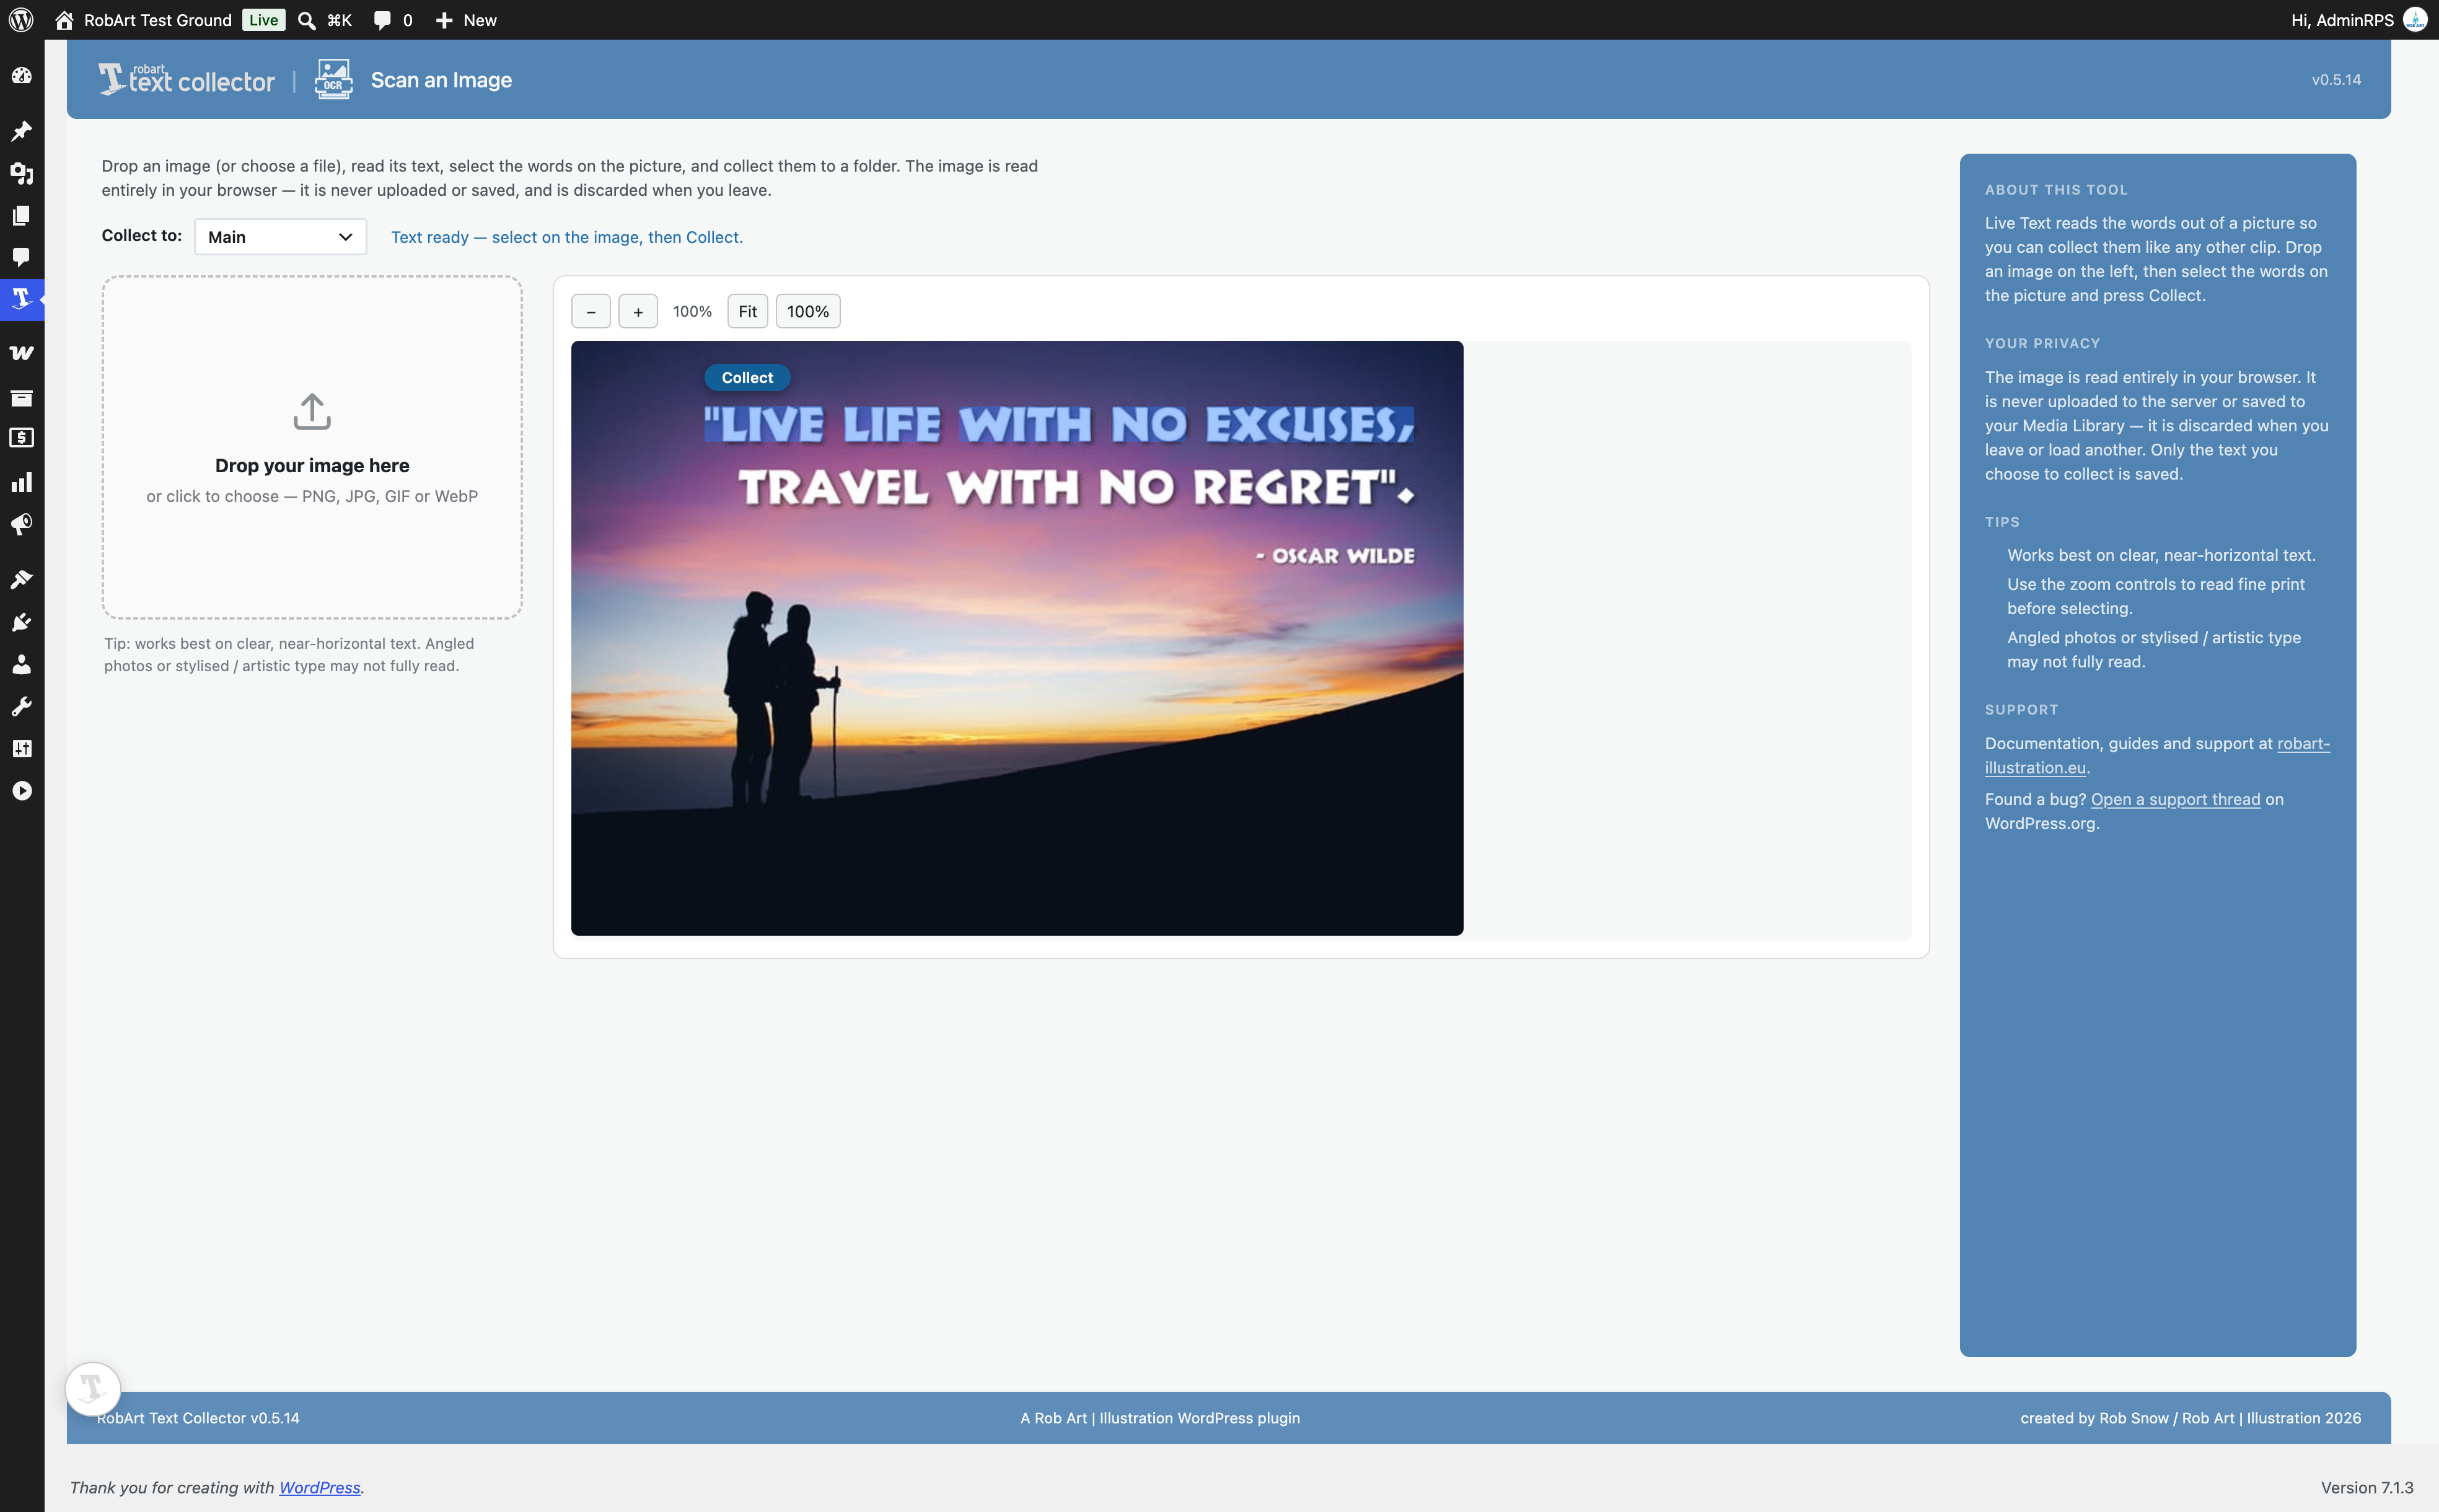
Task: Click the collapse menu play icon
Action: (x=21, y=791)
